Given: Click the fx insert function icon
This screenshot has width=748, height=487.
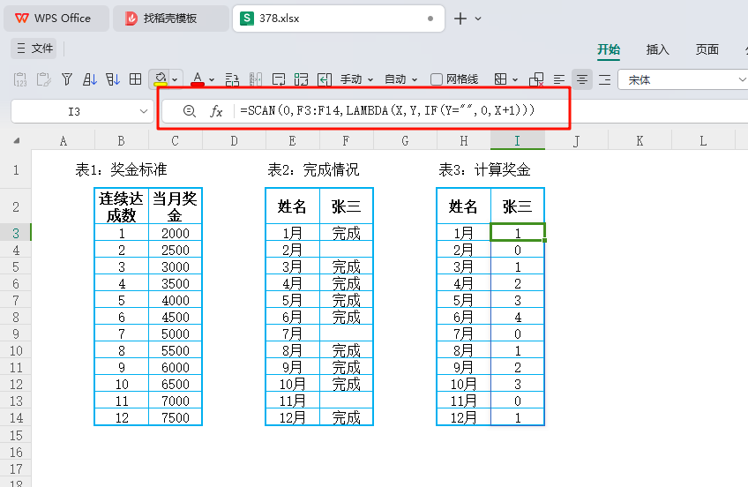Looking at the screenshot, I should [x=216, y=110].
